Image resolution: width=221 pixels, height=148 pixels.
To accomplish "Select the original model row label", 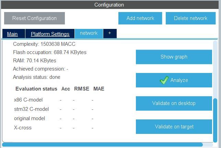I will click(x=30, y=118).
